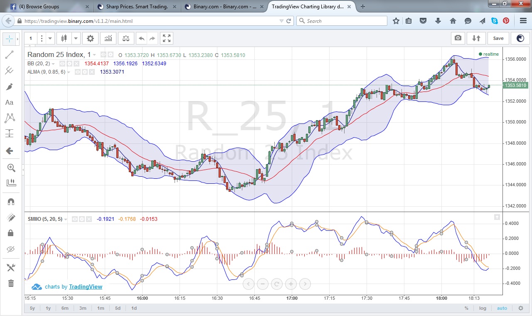
Task: Open Firefox hamburger menu
Action: coord(523,21)
